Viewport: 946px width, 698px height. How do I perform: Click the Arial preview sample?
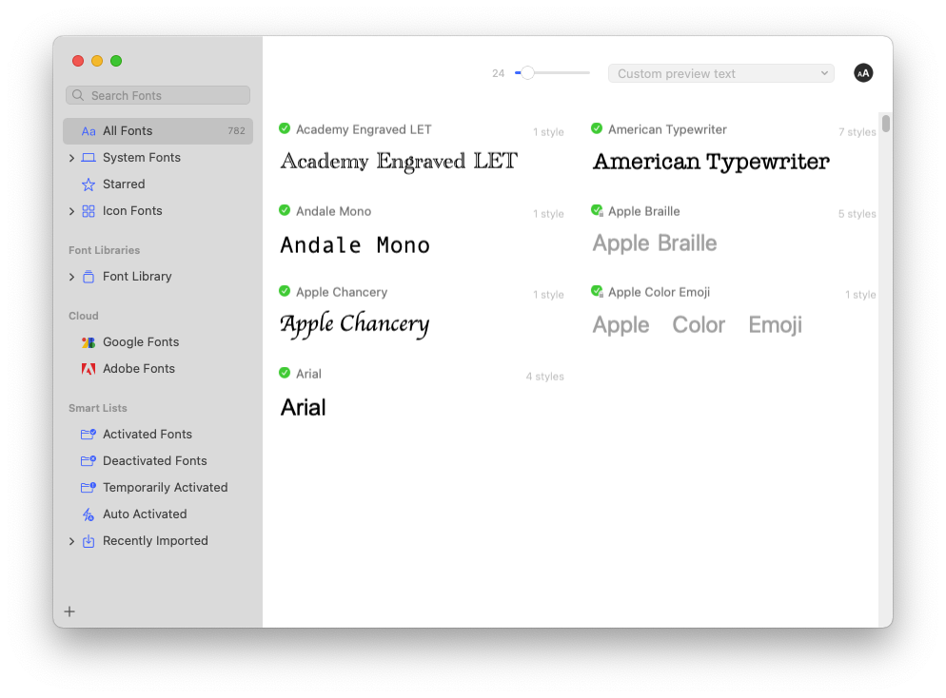[303, 407]
